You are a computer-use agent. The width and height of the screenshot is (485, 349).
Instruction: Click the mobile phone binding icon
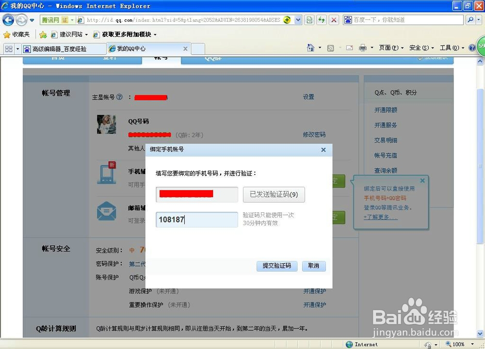[x=107, y=174]
